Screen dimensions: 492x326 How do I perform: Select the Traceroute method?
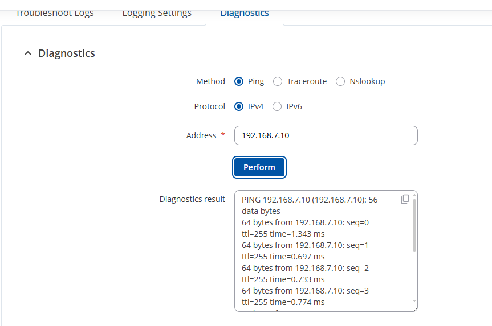[x=278, y=81]
